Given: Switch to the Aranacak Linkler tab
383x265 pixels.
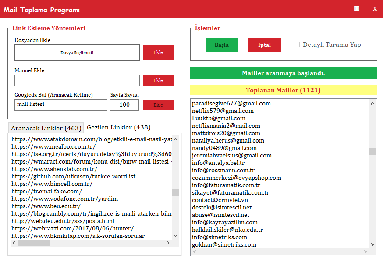Looking at the screenshot, I should pos(46,128).
